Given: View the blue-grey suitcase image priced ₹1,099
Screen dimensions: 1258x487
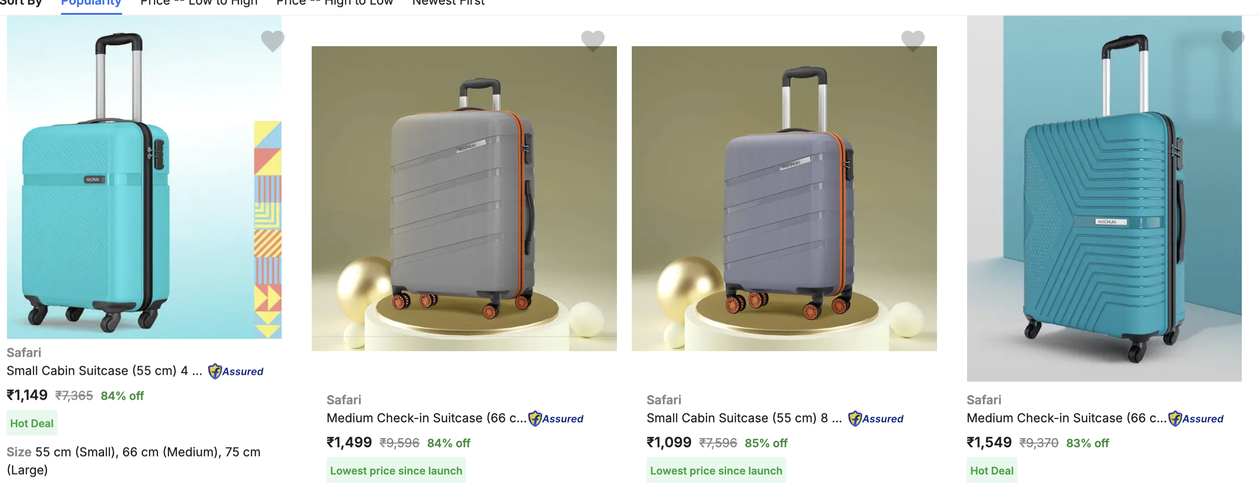Looking at the screenshot, I should pos(784,199).
